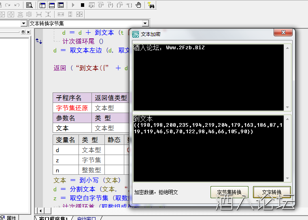Click the 字节集转换 button

coord(229,192)
